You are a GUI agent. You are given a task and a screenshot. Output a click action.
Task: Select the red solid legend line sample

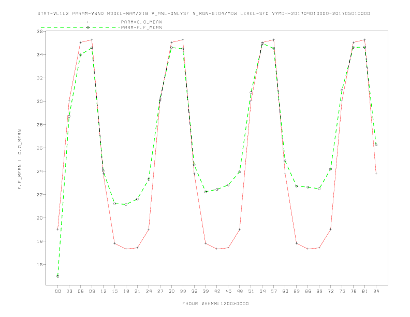tap(80, 22)
